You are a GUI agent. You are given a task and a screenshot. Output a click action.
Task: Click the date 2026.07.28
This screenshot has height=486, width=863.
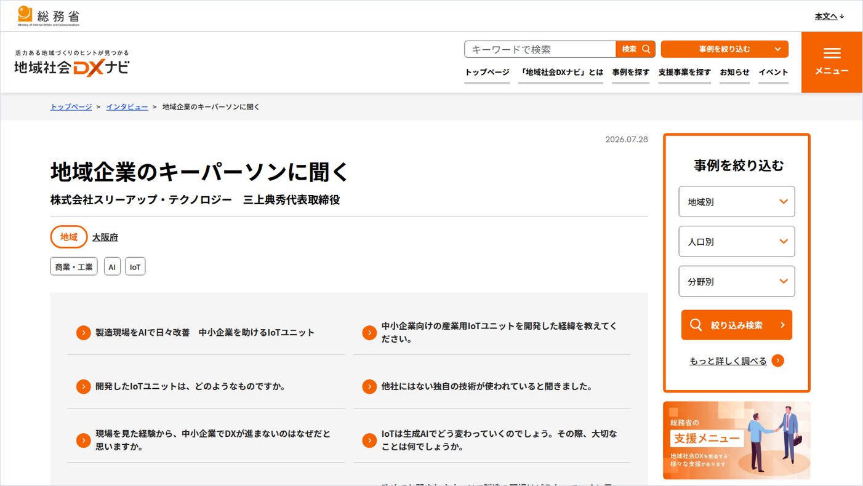(x=627, y=140)
